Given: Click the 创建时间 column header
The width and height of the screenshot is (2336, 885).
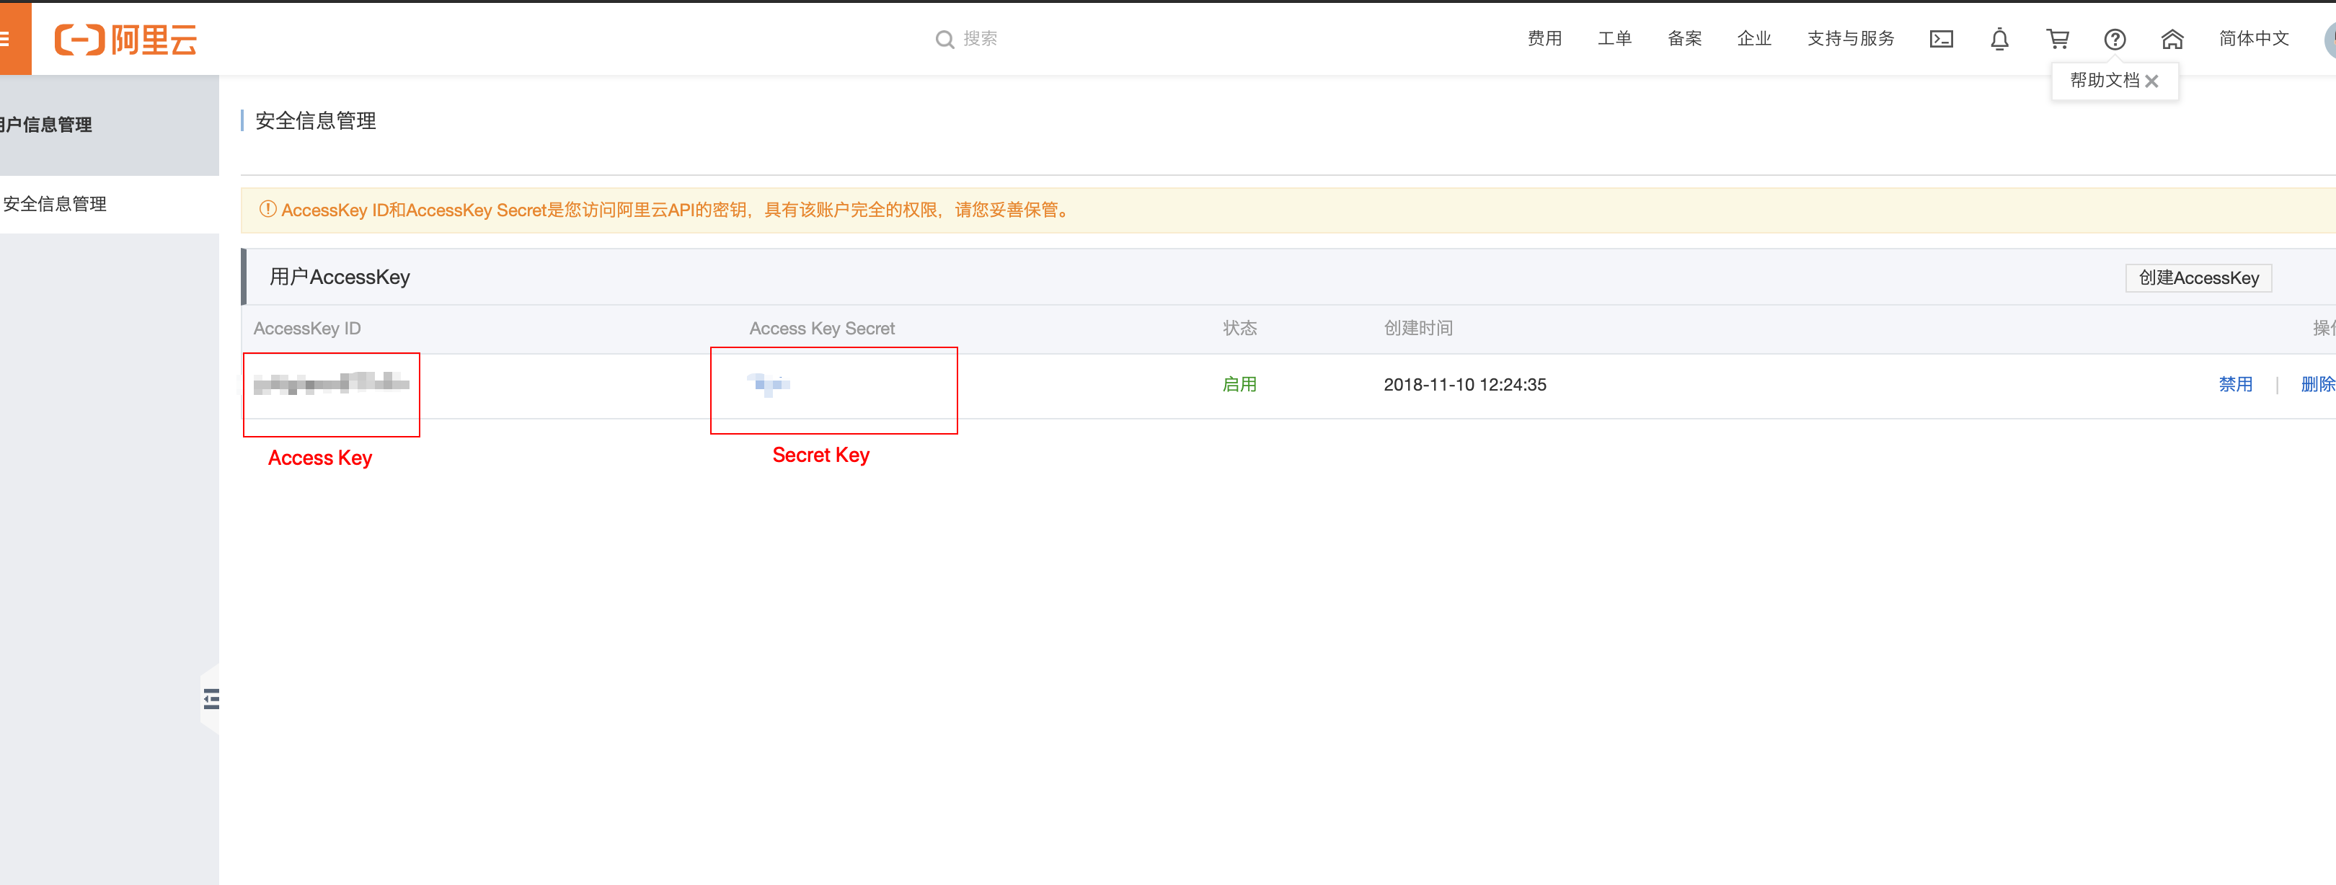Looking at the screenshot, I should pos(1417,327).
